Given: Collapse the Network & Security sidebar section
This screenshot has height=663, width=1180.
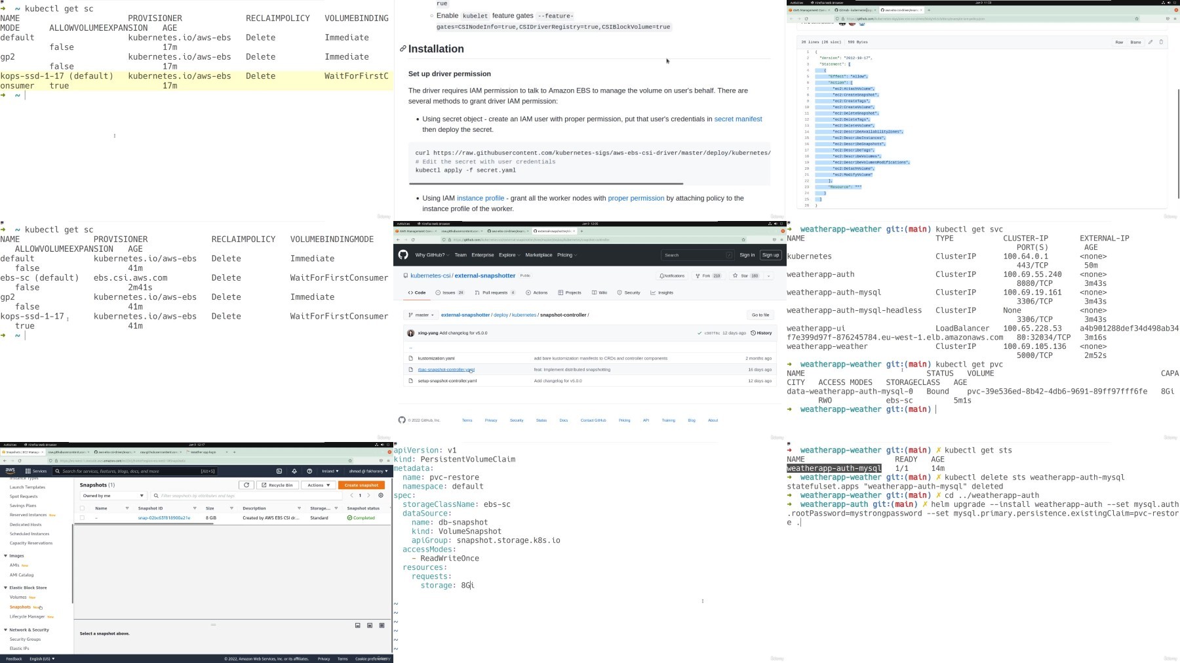Looking at the screenshot, I should click(x=6, y=630).
